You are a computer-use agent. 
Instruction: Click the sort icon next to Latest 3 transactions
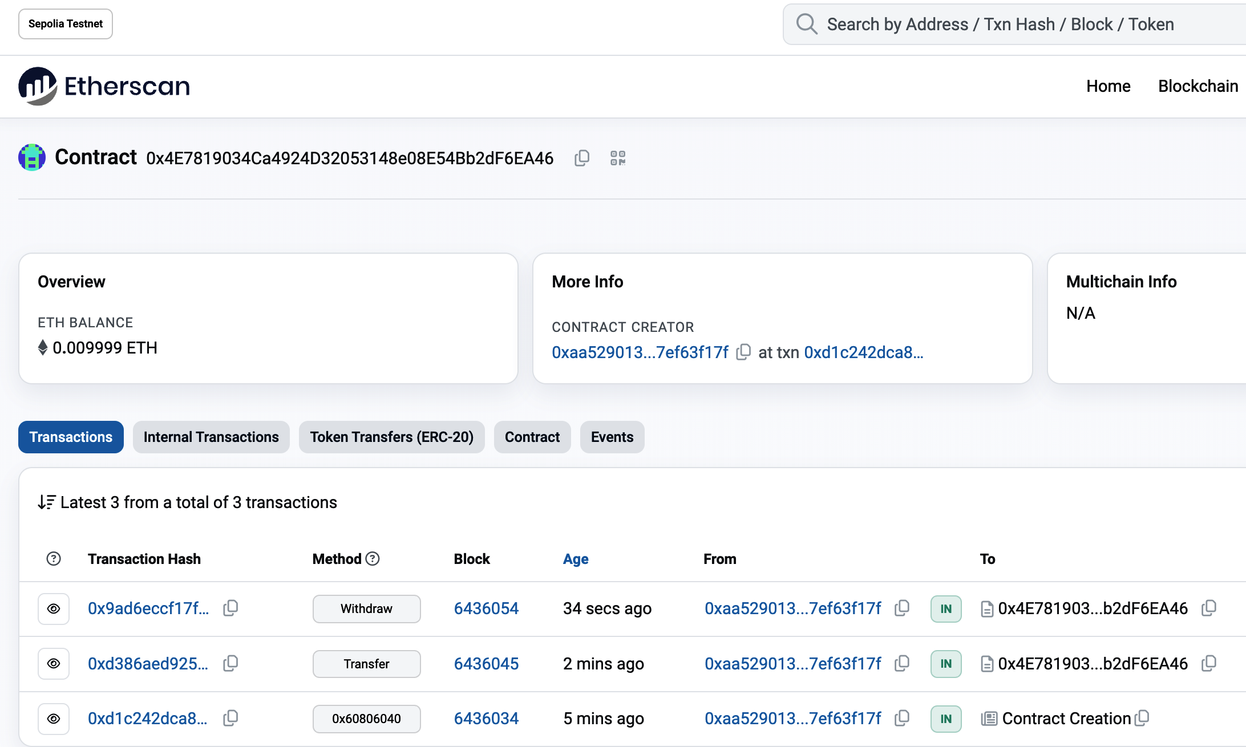[46, 502]
